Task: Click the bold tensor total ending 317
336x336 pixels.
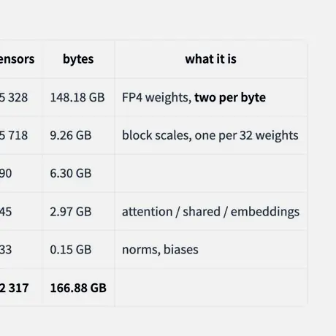Action: tap(14, 288)
